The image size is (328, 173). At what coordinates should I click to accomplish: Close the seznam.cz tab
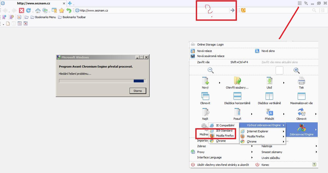coord(64,4)
